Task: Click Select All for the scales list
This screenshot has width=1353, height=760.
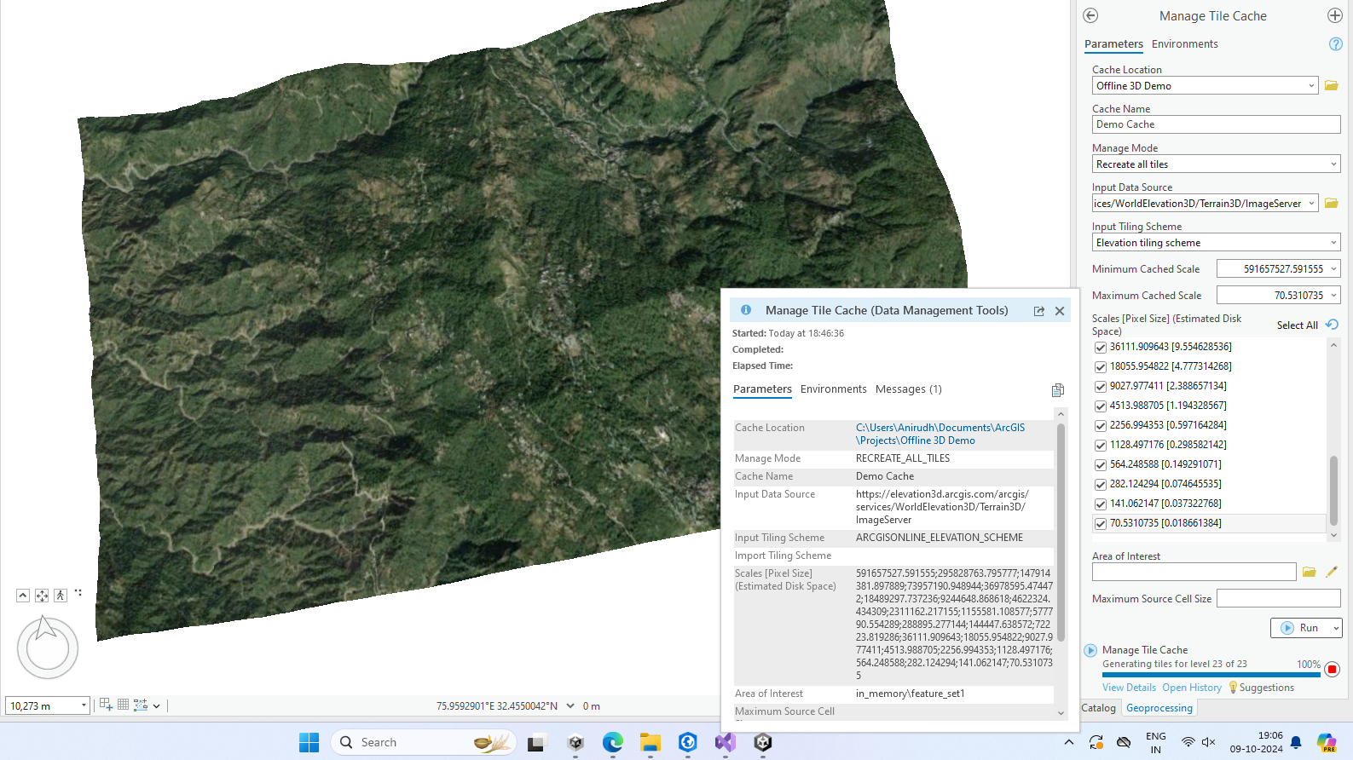Action: click(x=1298, y=325)
